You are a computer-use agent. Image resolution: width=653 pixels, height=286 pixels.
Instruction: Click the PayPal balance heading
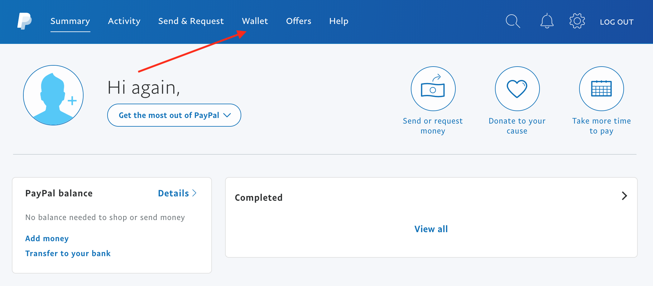pos(59,193)
